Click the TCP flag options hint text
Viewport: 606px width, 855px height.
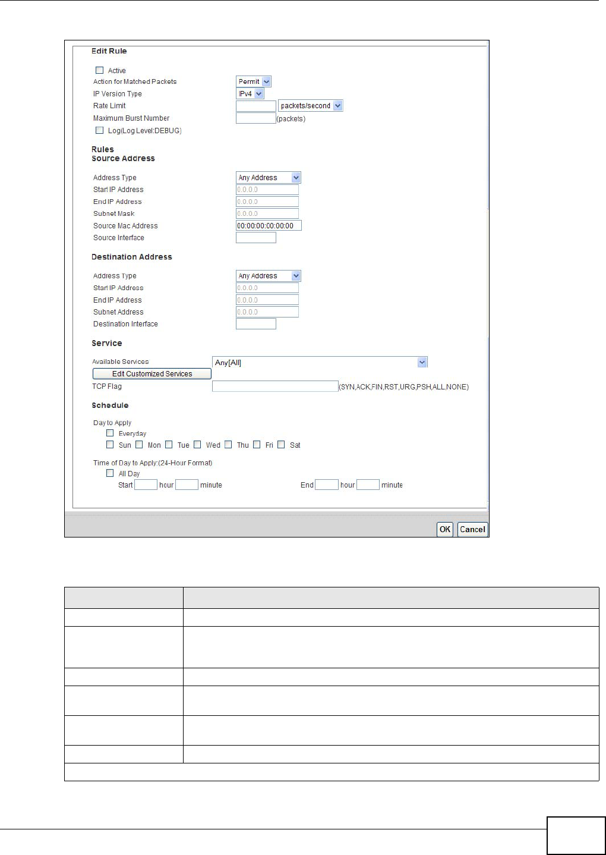coord(404,387)
